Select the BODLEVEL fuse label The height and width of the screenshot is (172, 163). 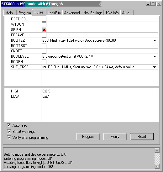[x=20, y=56]
